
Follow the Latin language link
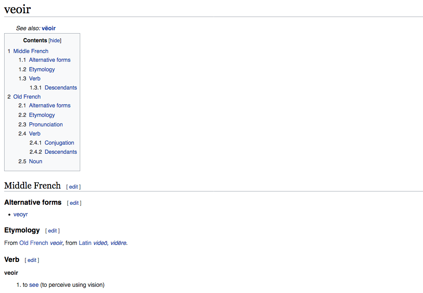(x=85, y=243)
